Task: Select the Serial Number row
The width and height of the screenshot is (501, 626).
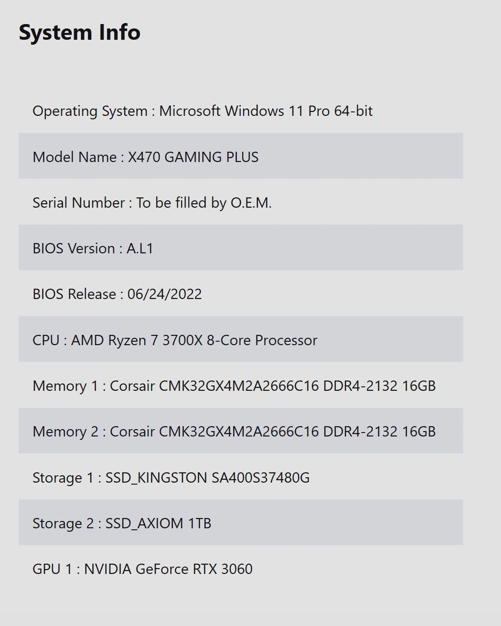Action: tap(241, 202)
